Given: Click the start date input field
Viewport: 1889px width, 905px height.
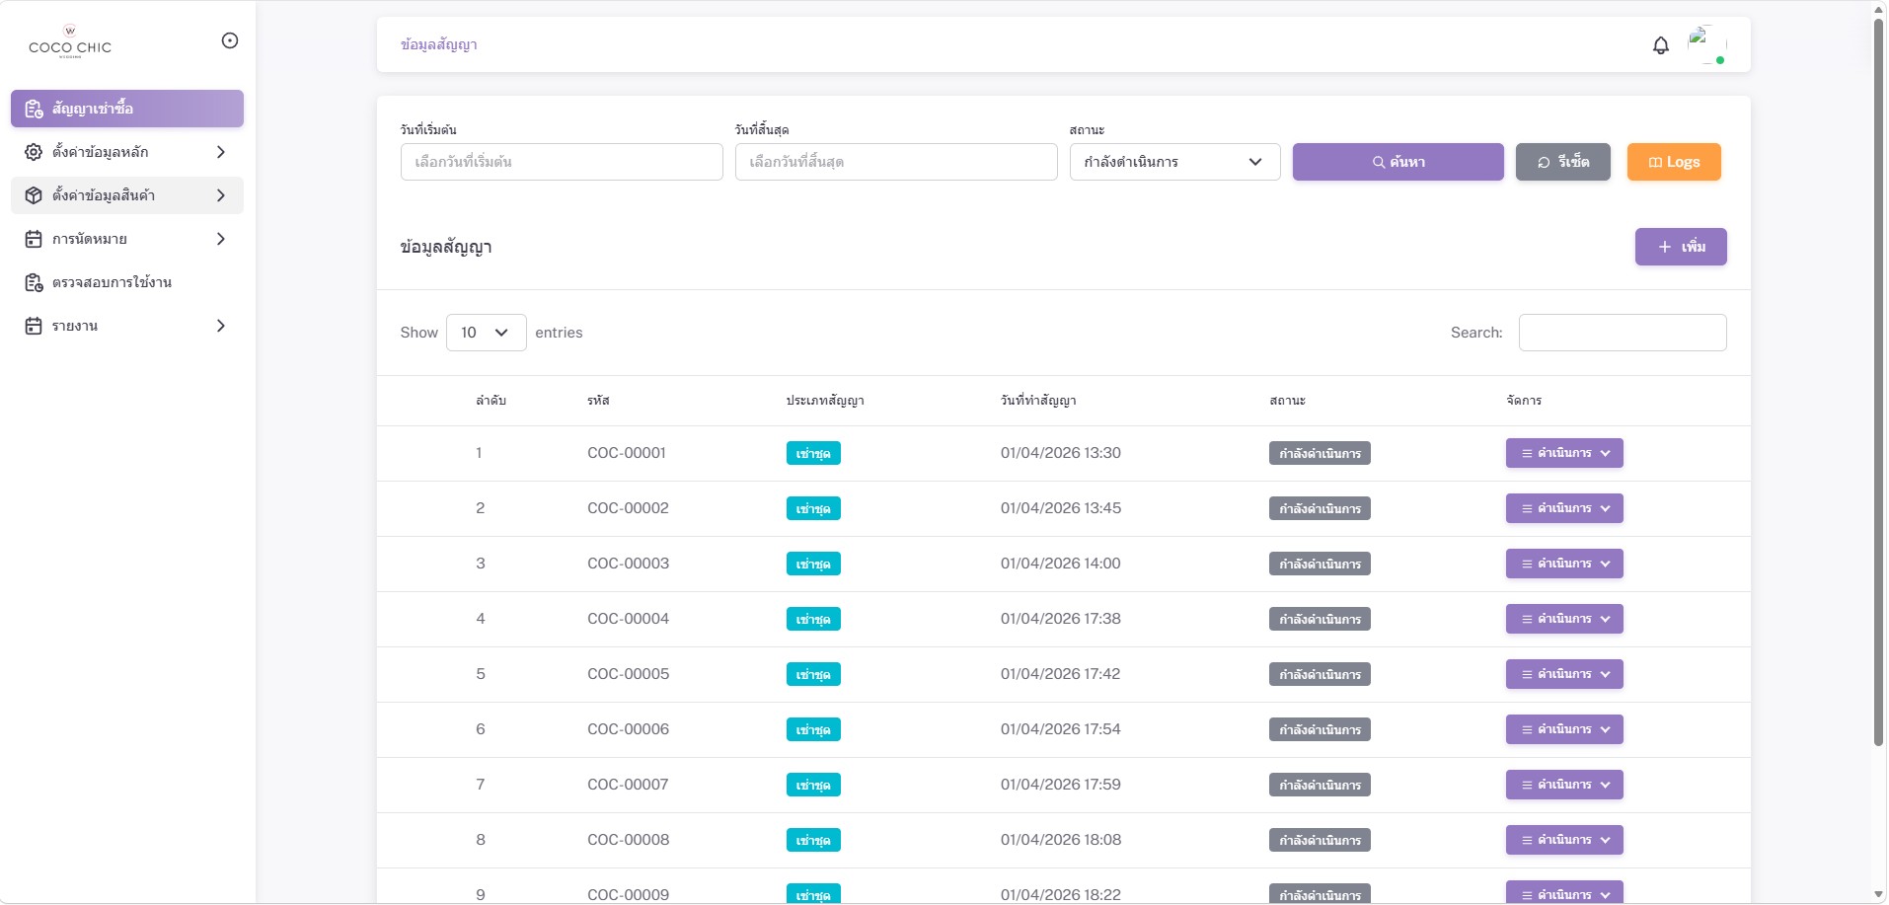Looking at the screenshot, I should pyautogui.click(x=561, y=162).
